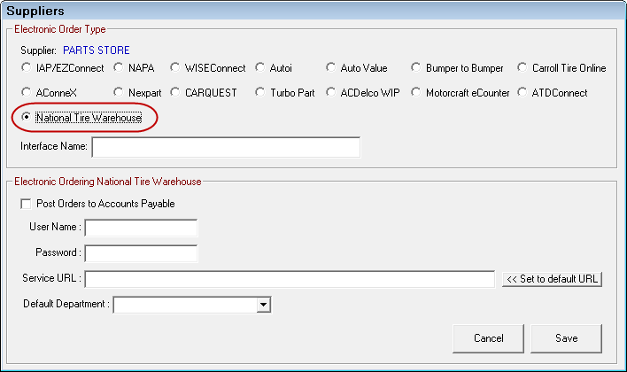This screenshot has height=372, width=627.
Task: Select the IAP/EZConnect radio button
Action: point(27,68)
